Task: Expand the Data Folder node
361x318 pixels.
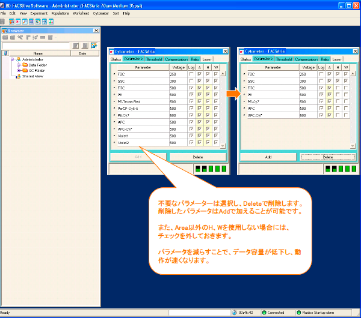Action: tap(19, 65)
